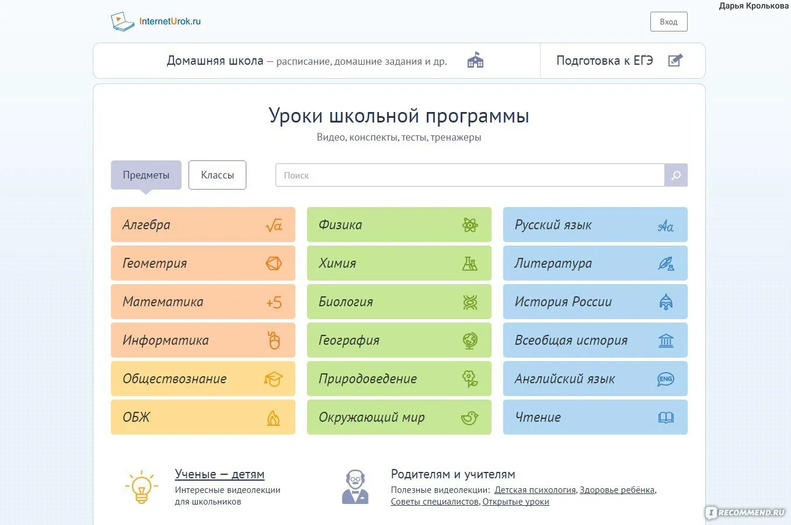Click the +5 icon on Математика
This screenshot has height=525, width=791.
tap(274, 302)
